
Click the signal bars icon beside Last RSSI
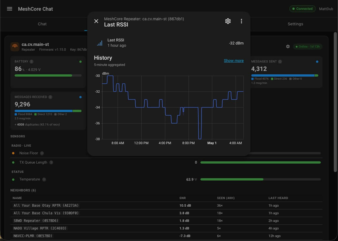click(x=100, y=43)
